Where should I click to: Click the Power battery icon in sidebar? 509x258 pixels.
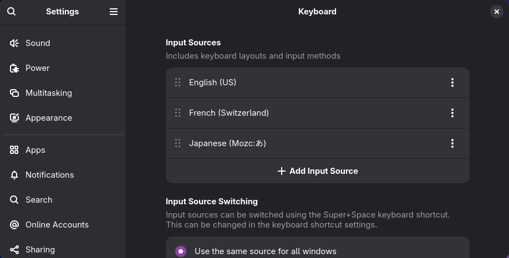pyautogui.click(x=14, y=68)
